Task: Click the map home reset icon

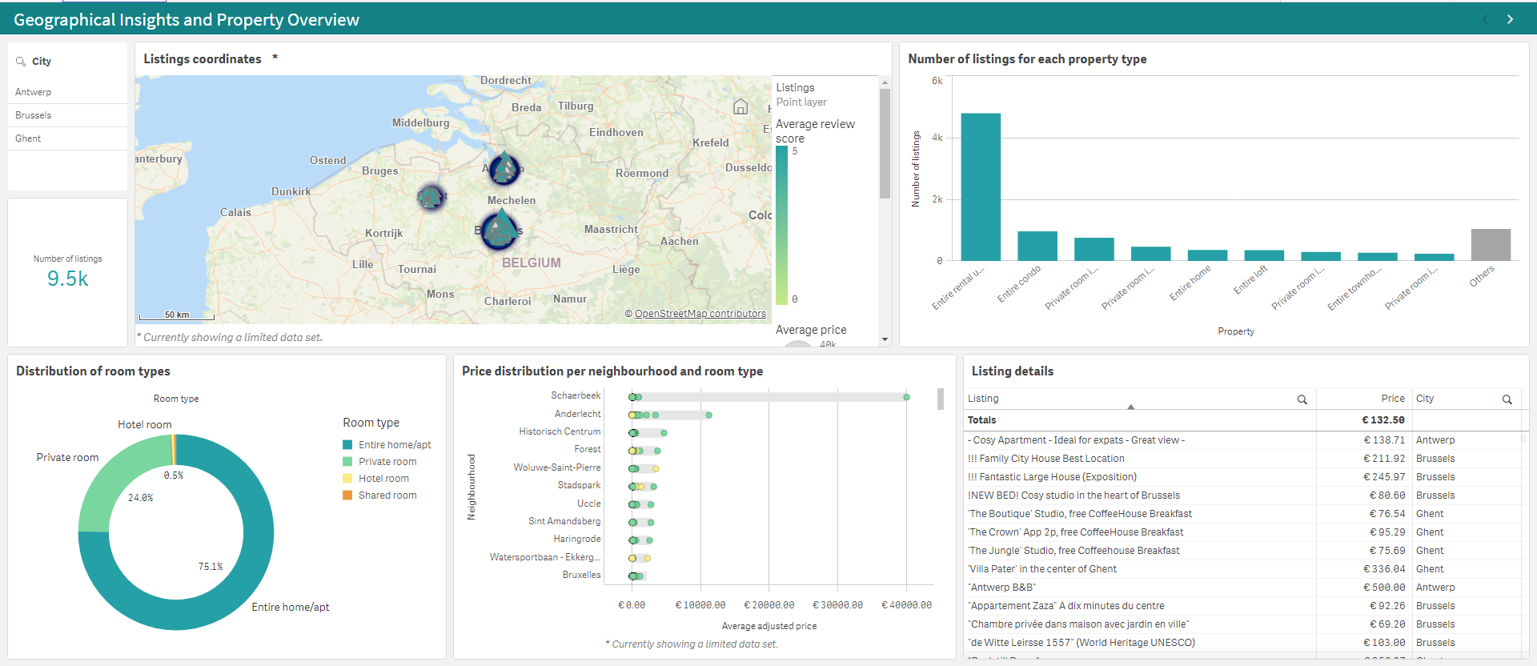Action: 740,106
